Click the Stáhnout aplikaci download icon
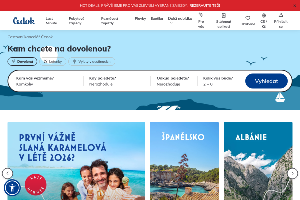The height and width of the screenshot is (200, 300). click(224, 15)
